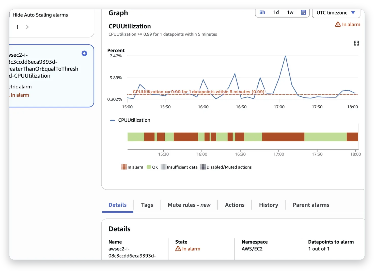Select page 1 in alarm pagination
Image resolution: width=374 pixels, height=271 pixels.
point(18,27)
